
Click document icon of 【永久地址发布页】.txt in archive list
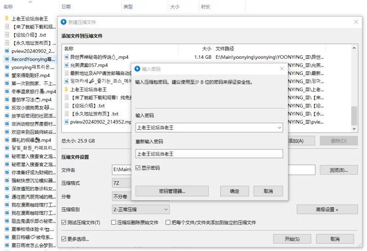pos(67,114)
